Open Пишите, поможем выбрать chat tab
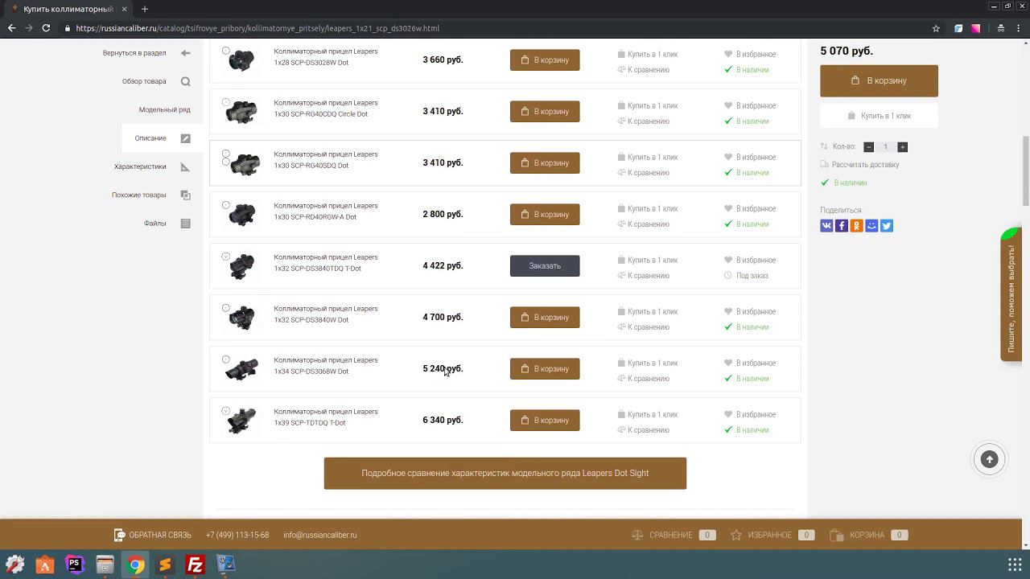The width and height of the screenshot is (1030, 579). pos(1011,296)
